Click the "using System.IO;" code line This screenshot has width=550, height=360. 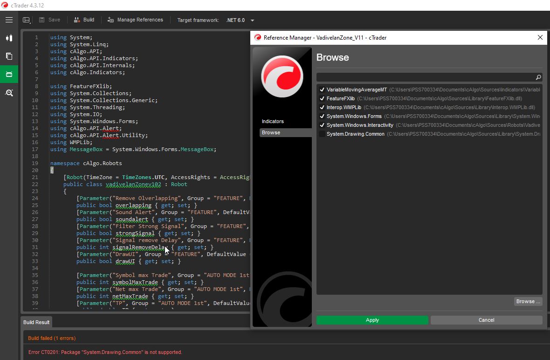[x=76, y=114]
